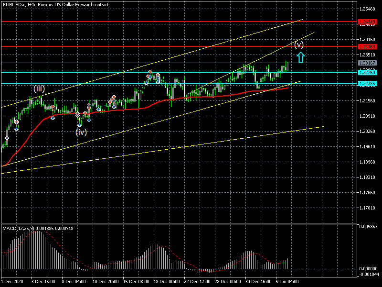382x287 pixels.
Task: Click the cyan up arrow below wave (v)
Action: pos(300,58)
